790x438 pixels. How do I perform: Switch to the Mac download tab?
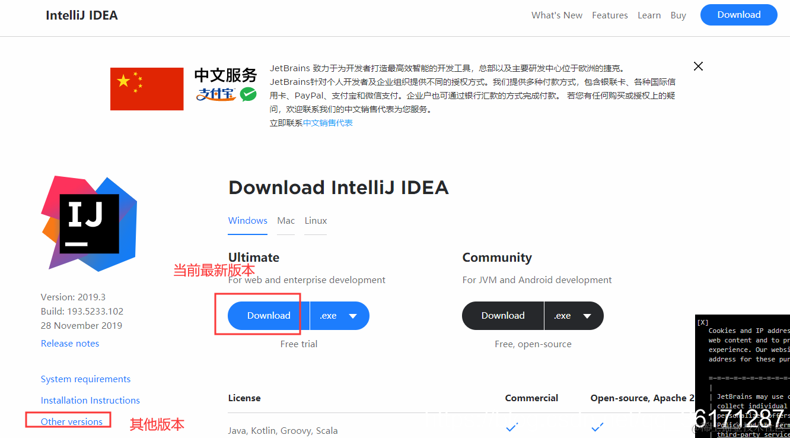pyautogui.click(x=286, y=220)
